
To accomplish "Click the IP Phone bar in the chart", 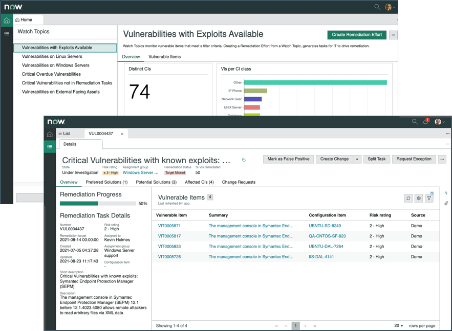I will (255, 91).
